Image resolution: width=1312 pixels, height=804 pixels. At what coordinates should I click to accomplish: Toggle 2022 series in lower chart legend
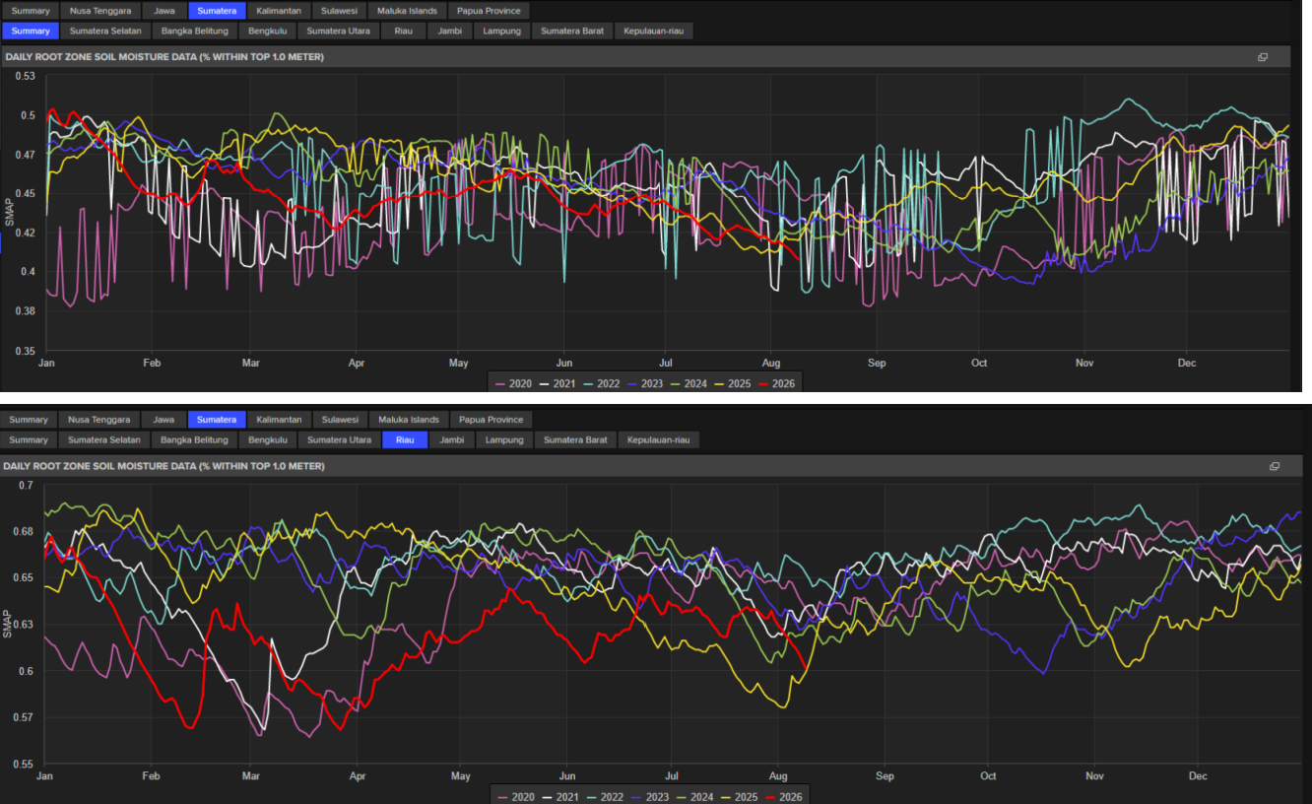point(604,795)
